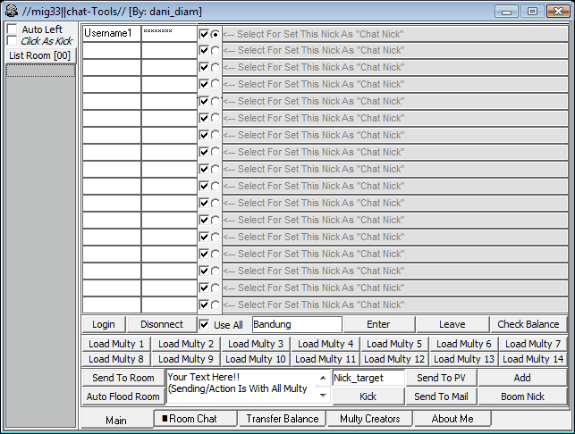Maximize the mig33 chat-Tools window

point(532,12)
